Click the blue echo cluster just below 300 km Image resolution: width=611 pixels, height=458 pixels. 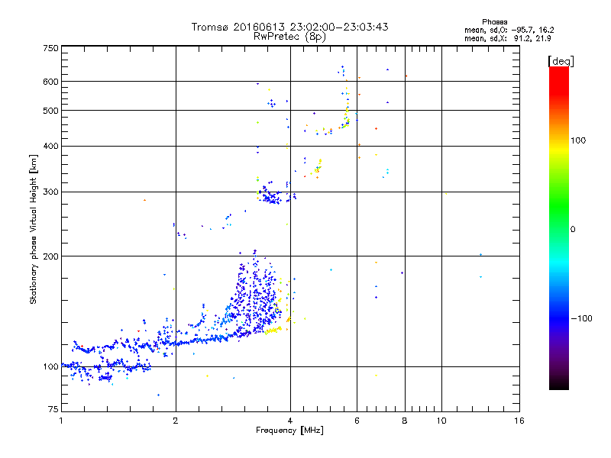click(x=272, y=196)
